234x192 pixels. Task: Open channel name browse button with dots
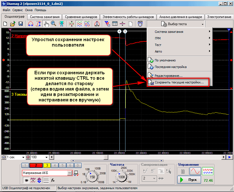70,173
